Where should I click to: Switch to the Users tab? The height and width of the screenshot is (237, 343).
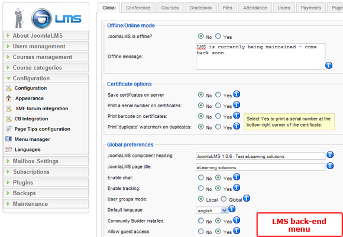[284, 8]
